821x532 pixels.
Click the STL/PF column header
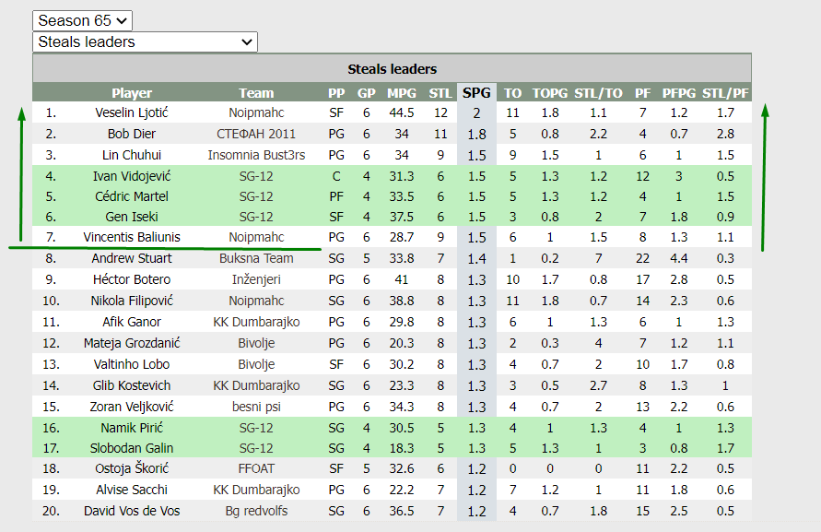click(725, 93)
